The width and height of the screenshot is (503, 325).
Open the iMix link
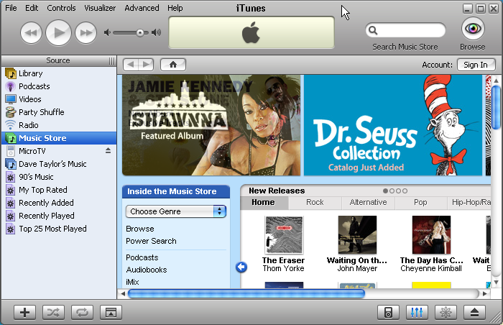(x=132, y=282)
